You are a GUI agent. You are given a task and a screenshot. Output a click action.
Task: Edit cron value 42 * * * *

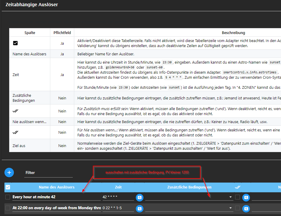point(118,197)
